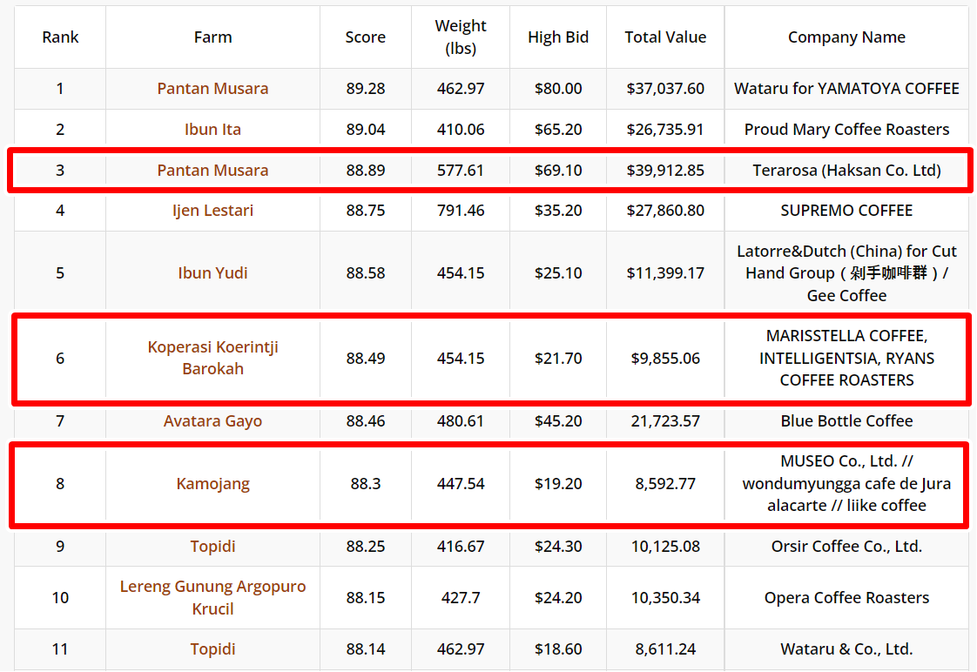Open Topidi farm link in rank 11
Viewport: 977px width, 672px height.
click(x=212, y=649)
